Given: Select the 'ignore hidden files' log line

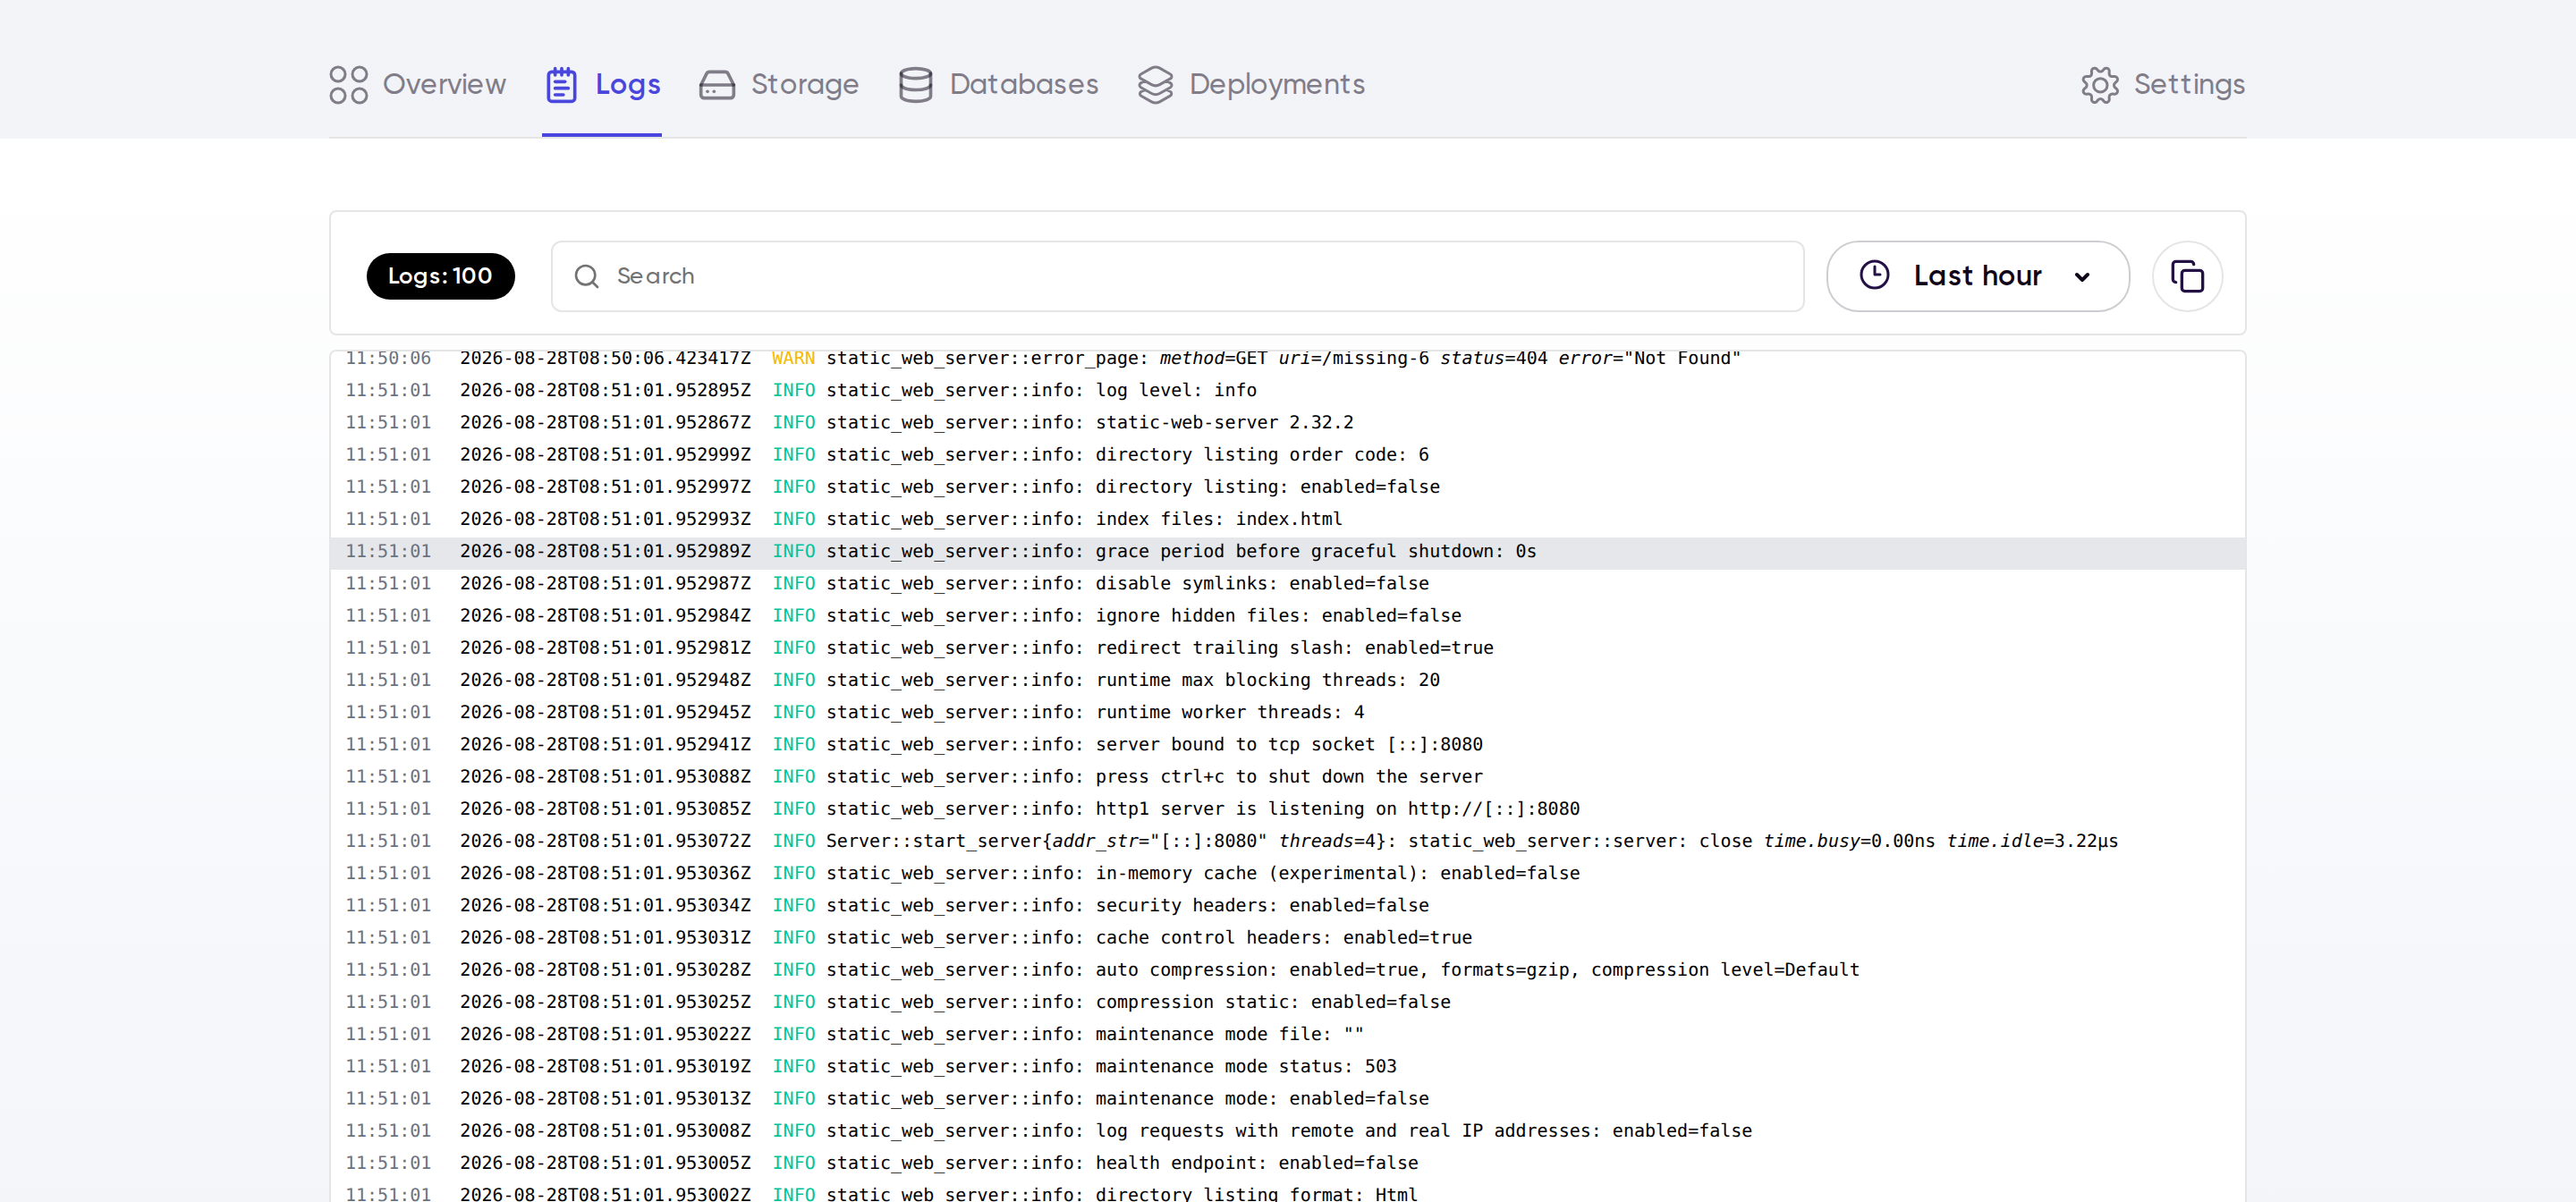Looking at the screenshot, I should click(1287, 615).
